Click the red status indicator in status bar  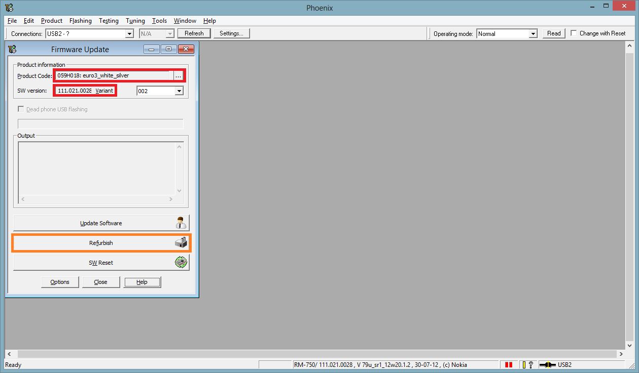coord(508,364)
